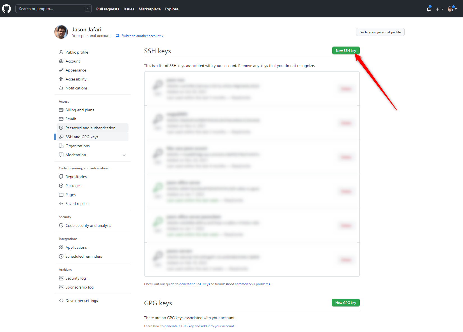463x332 pixels.
Task: Click the Moderation report icon
Action: 61,155
